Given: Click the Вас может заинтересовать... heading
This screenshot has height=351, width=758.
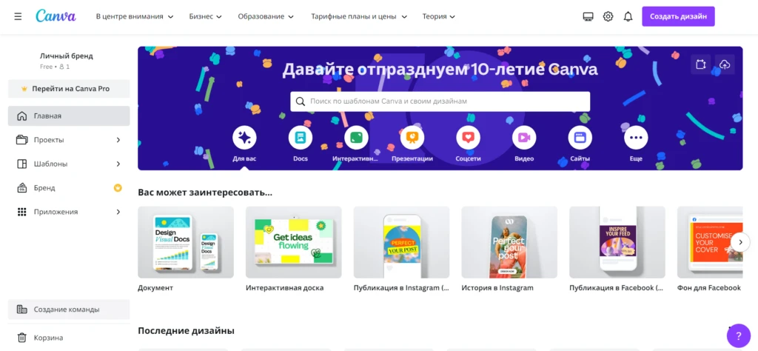Looking at the screenshot, I should click(205, 193).
